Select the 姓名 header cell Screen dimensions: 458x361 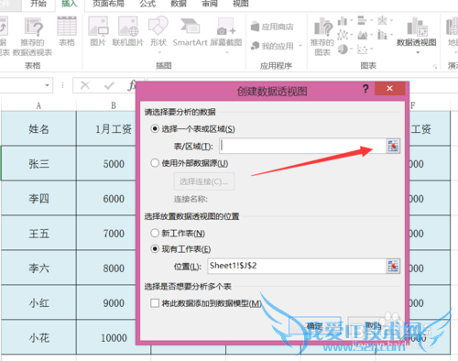38,128
